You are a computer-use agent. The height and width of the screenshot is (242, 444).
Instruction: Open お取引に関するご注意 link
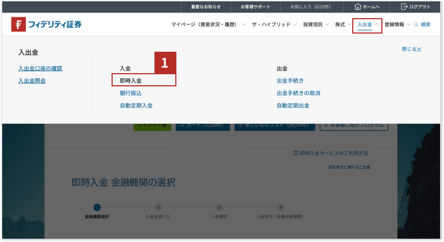pos(351,167)
